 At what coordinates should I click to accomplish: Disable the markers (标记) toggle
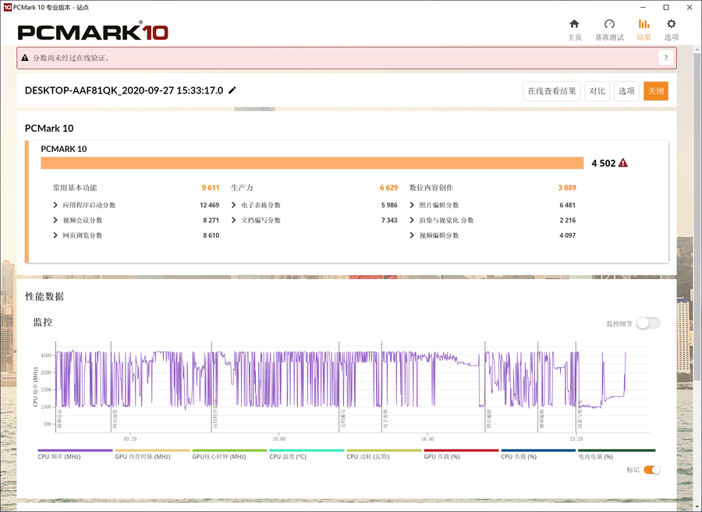point(651,470)
